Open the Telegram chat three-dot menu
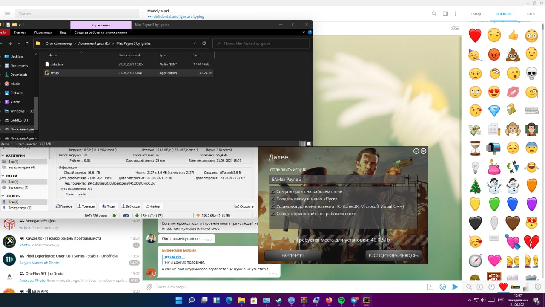This screenshot has width=545, height=307. (456, 14)
